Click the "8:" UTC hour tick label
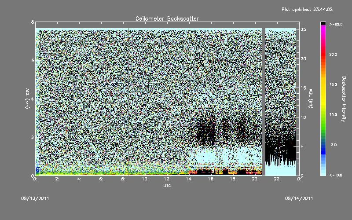352x220 pixels. click(123, 179)
